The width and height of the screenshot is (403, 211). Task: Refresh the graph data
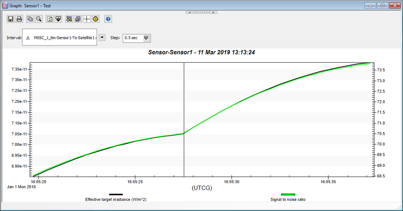[x=50, y=19]
